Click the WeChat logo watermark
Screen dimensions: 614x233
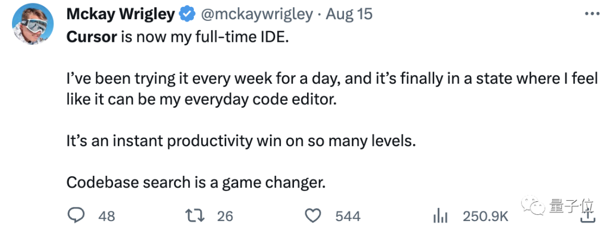click(x=534, y=206)
